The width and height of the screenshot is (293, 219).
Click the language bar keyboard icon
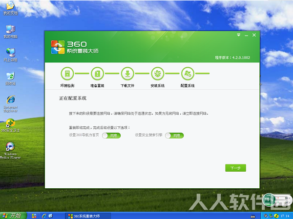(x=253, y=217)
